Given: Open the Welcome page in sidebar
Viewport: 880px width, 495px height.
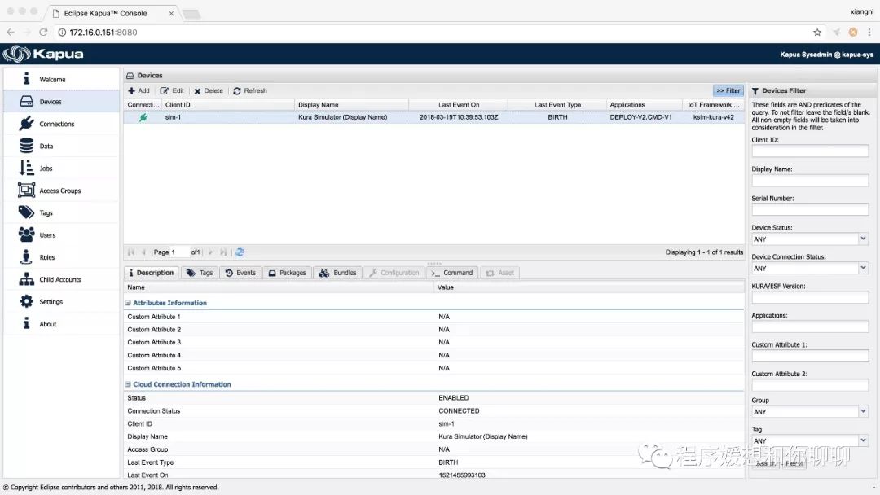Looking at the screenshot, I should 61,80.
